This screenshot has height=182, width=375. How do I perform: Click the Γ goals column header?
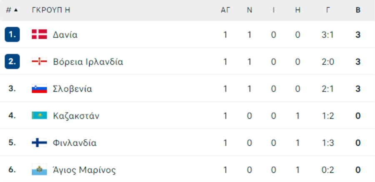[x=328, y=10]
